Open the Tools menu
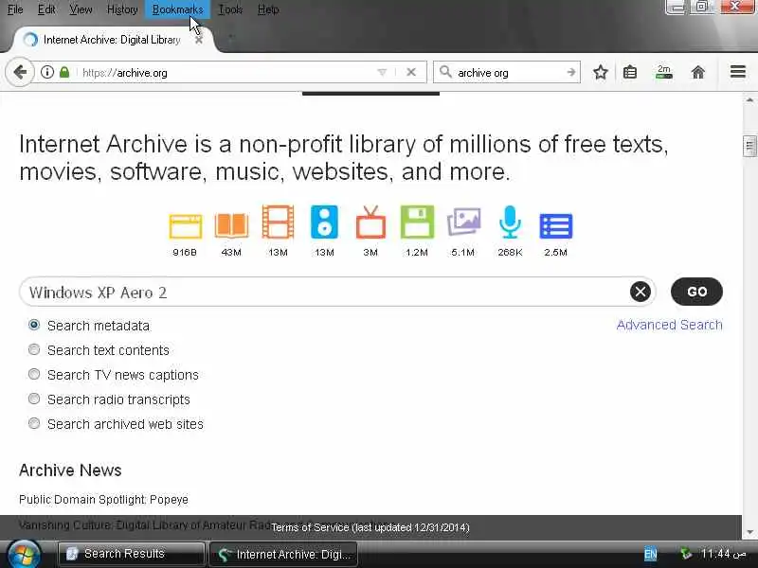This screenshot has width=758, height=568. (x=230, y=9)
